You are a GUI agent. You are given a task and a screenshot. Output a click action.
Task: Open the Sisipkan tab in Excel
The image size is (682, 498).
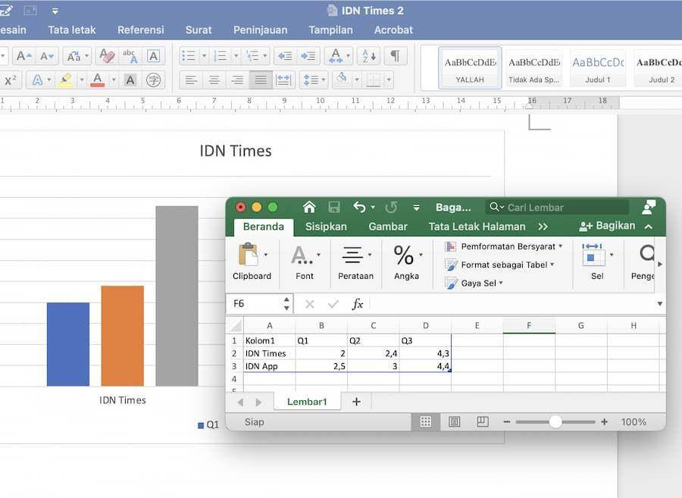point(326,227)
